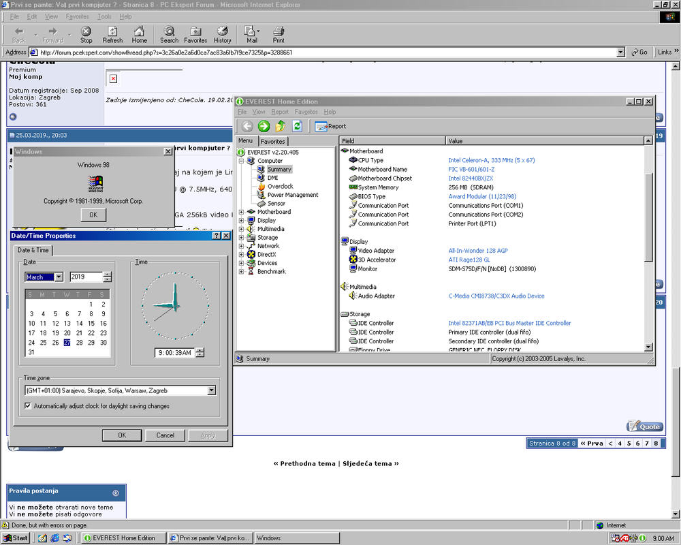Collapse the Computer node in EVEREST tree

242,161
